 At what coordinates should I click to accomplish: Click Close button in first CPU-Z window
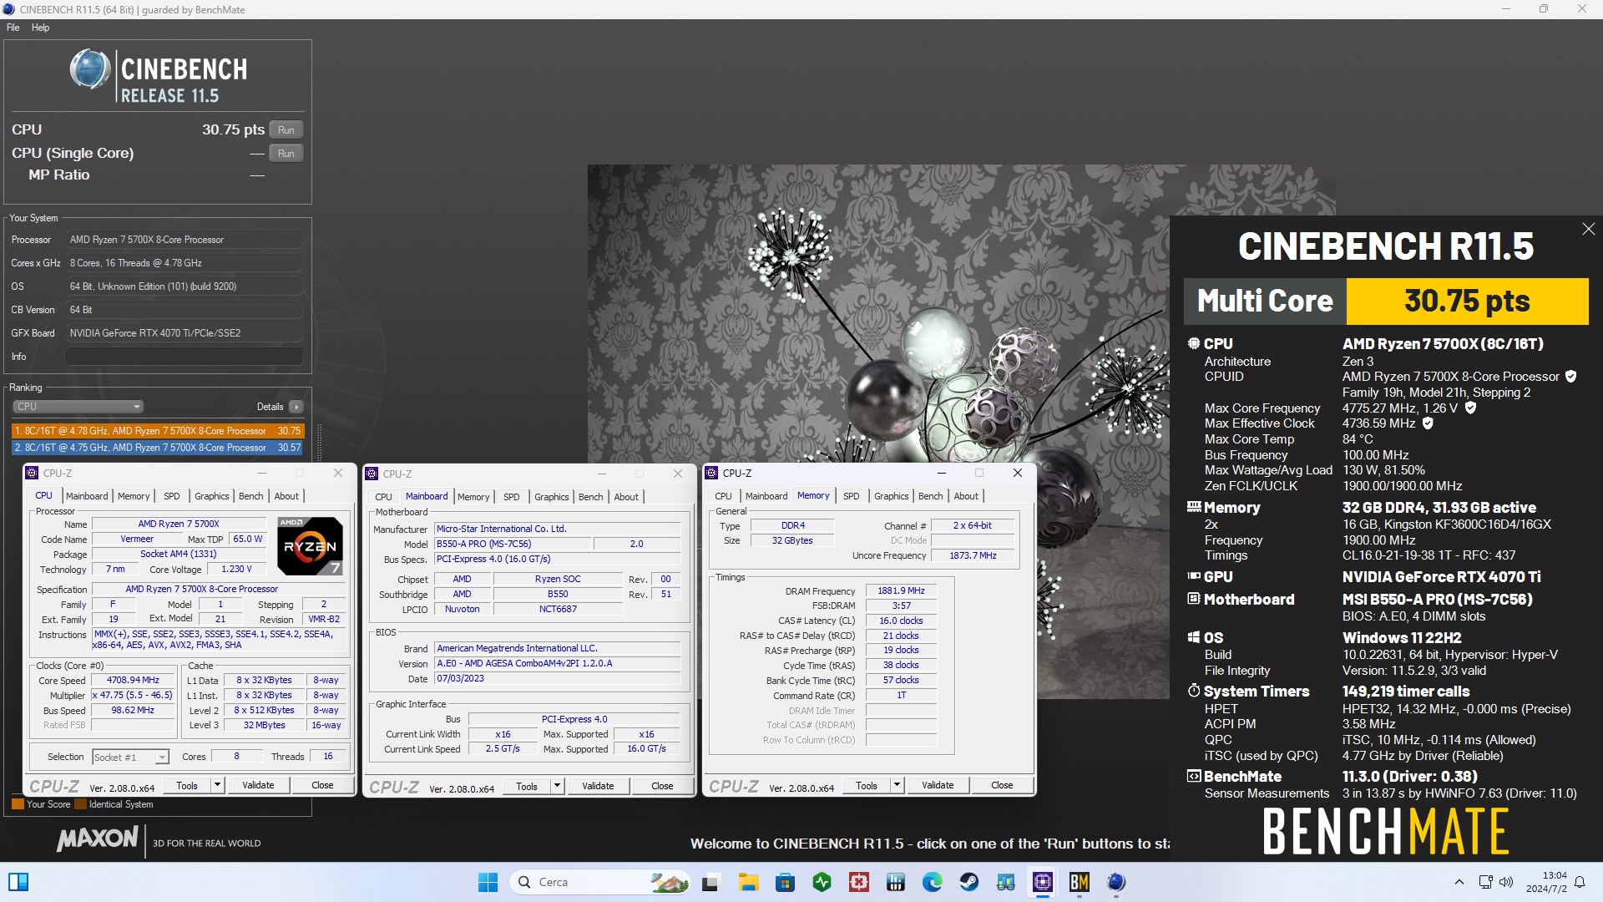click(322, 785)
